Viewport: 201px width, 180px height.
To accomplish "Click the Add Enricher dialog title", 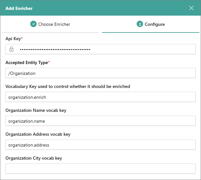I will pos(19,8).
